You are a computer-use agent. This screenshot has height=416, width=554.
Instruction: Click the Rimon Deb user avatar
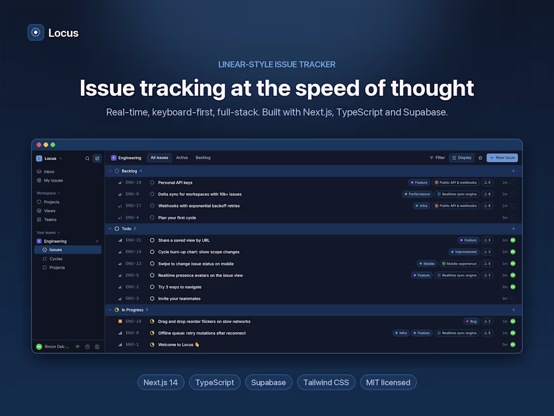(39, 347)
